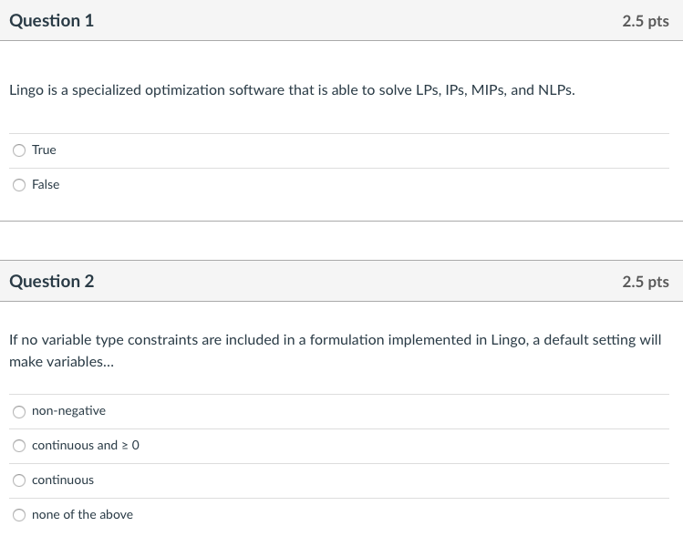Pick the 'continuous and ≥ 0' radio button

click(x=19, y=446)
